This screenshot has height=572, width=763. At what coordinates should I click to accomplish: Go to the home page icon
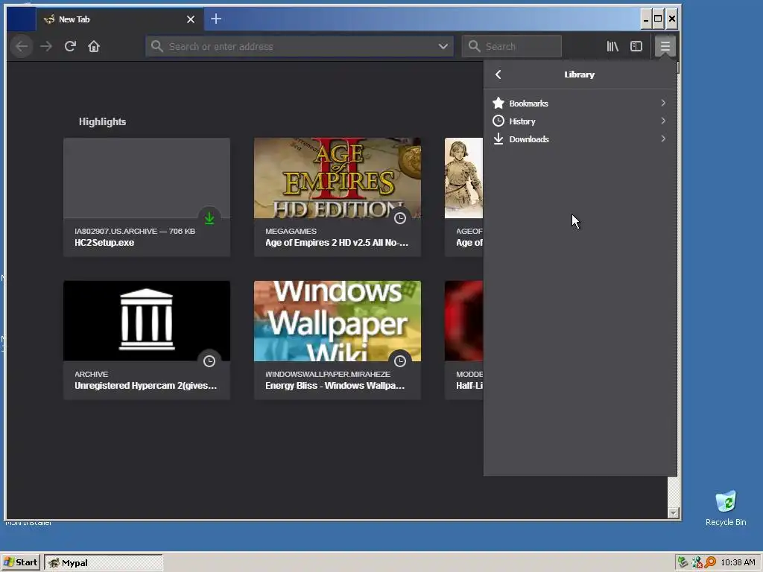[x=94, y=46]
